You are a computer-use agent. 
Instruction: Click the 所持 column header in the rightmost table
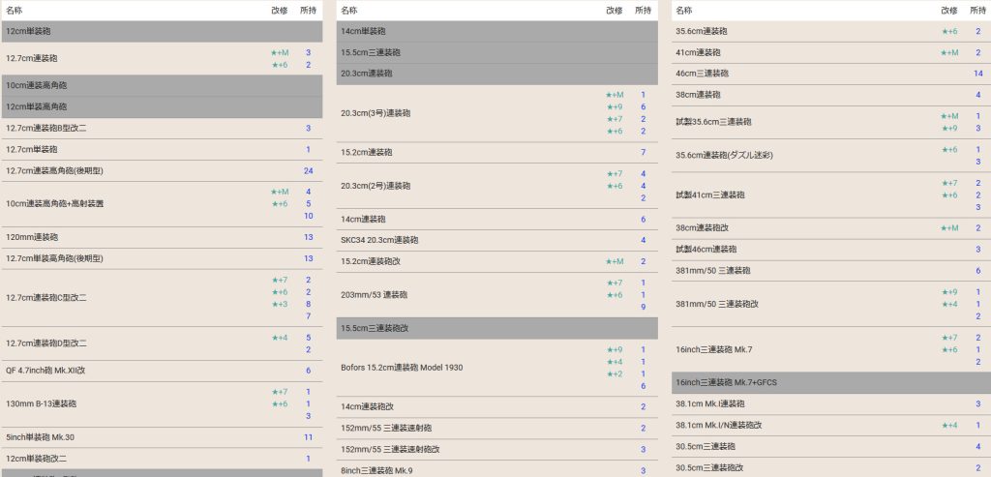(x=978, y=10)
